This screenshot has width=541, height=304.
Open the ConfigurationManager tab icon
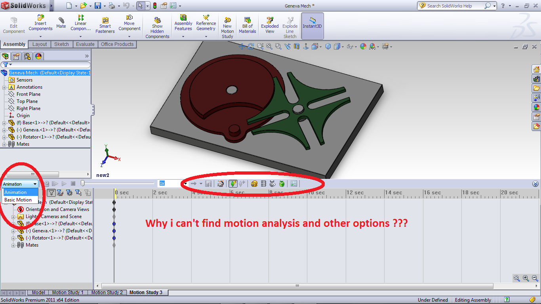point(27,56)
